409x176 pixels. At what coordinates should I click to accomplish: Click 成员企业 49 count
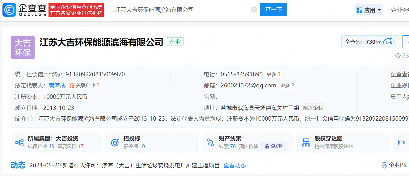[41, 146]
